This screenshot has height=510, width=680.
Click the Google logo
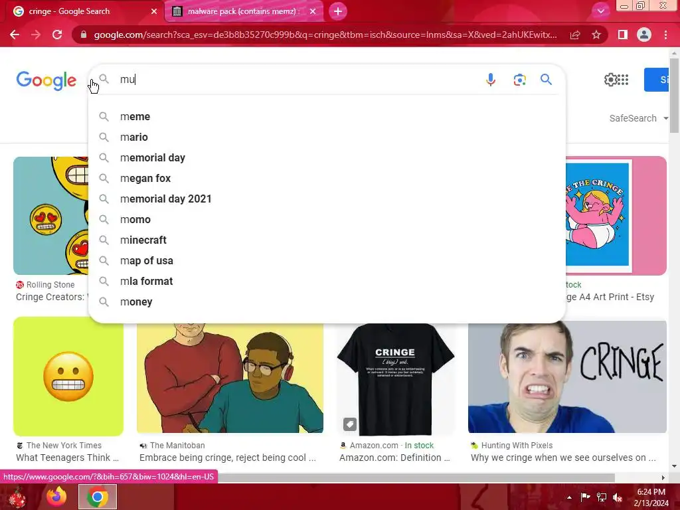[x=46, y=80]
